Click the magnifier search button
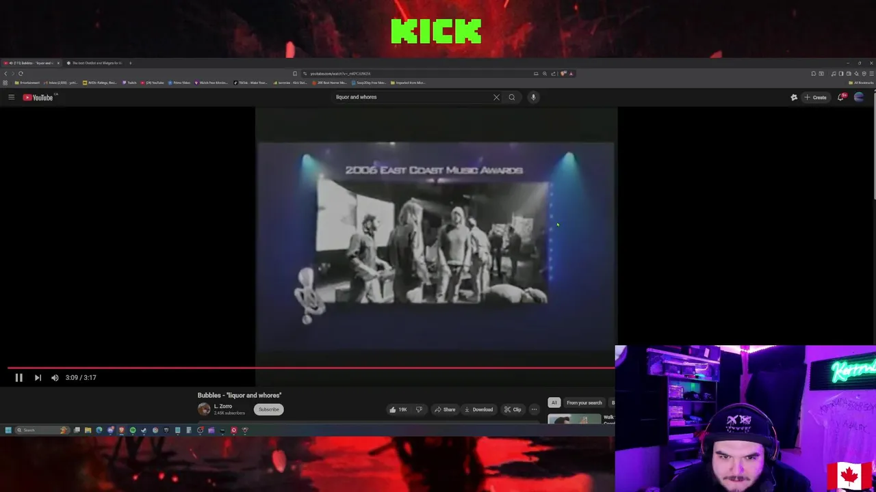Viewport: 876px width, 492px height. (511, 97)
